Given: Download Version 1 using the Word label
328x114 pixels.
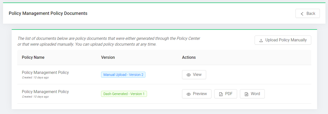Looking at the screenshot, I should click(x=255, y=94).
